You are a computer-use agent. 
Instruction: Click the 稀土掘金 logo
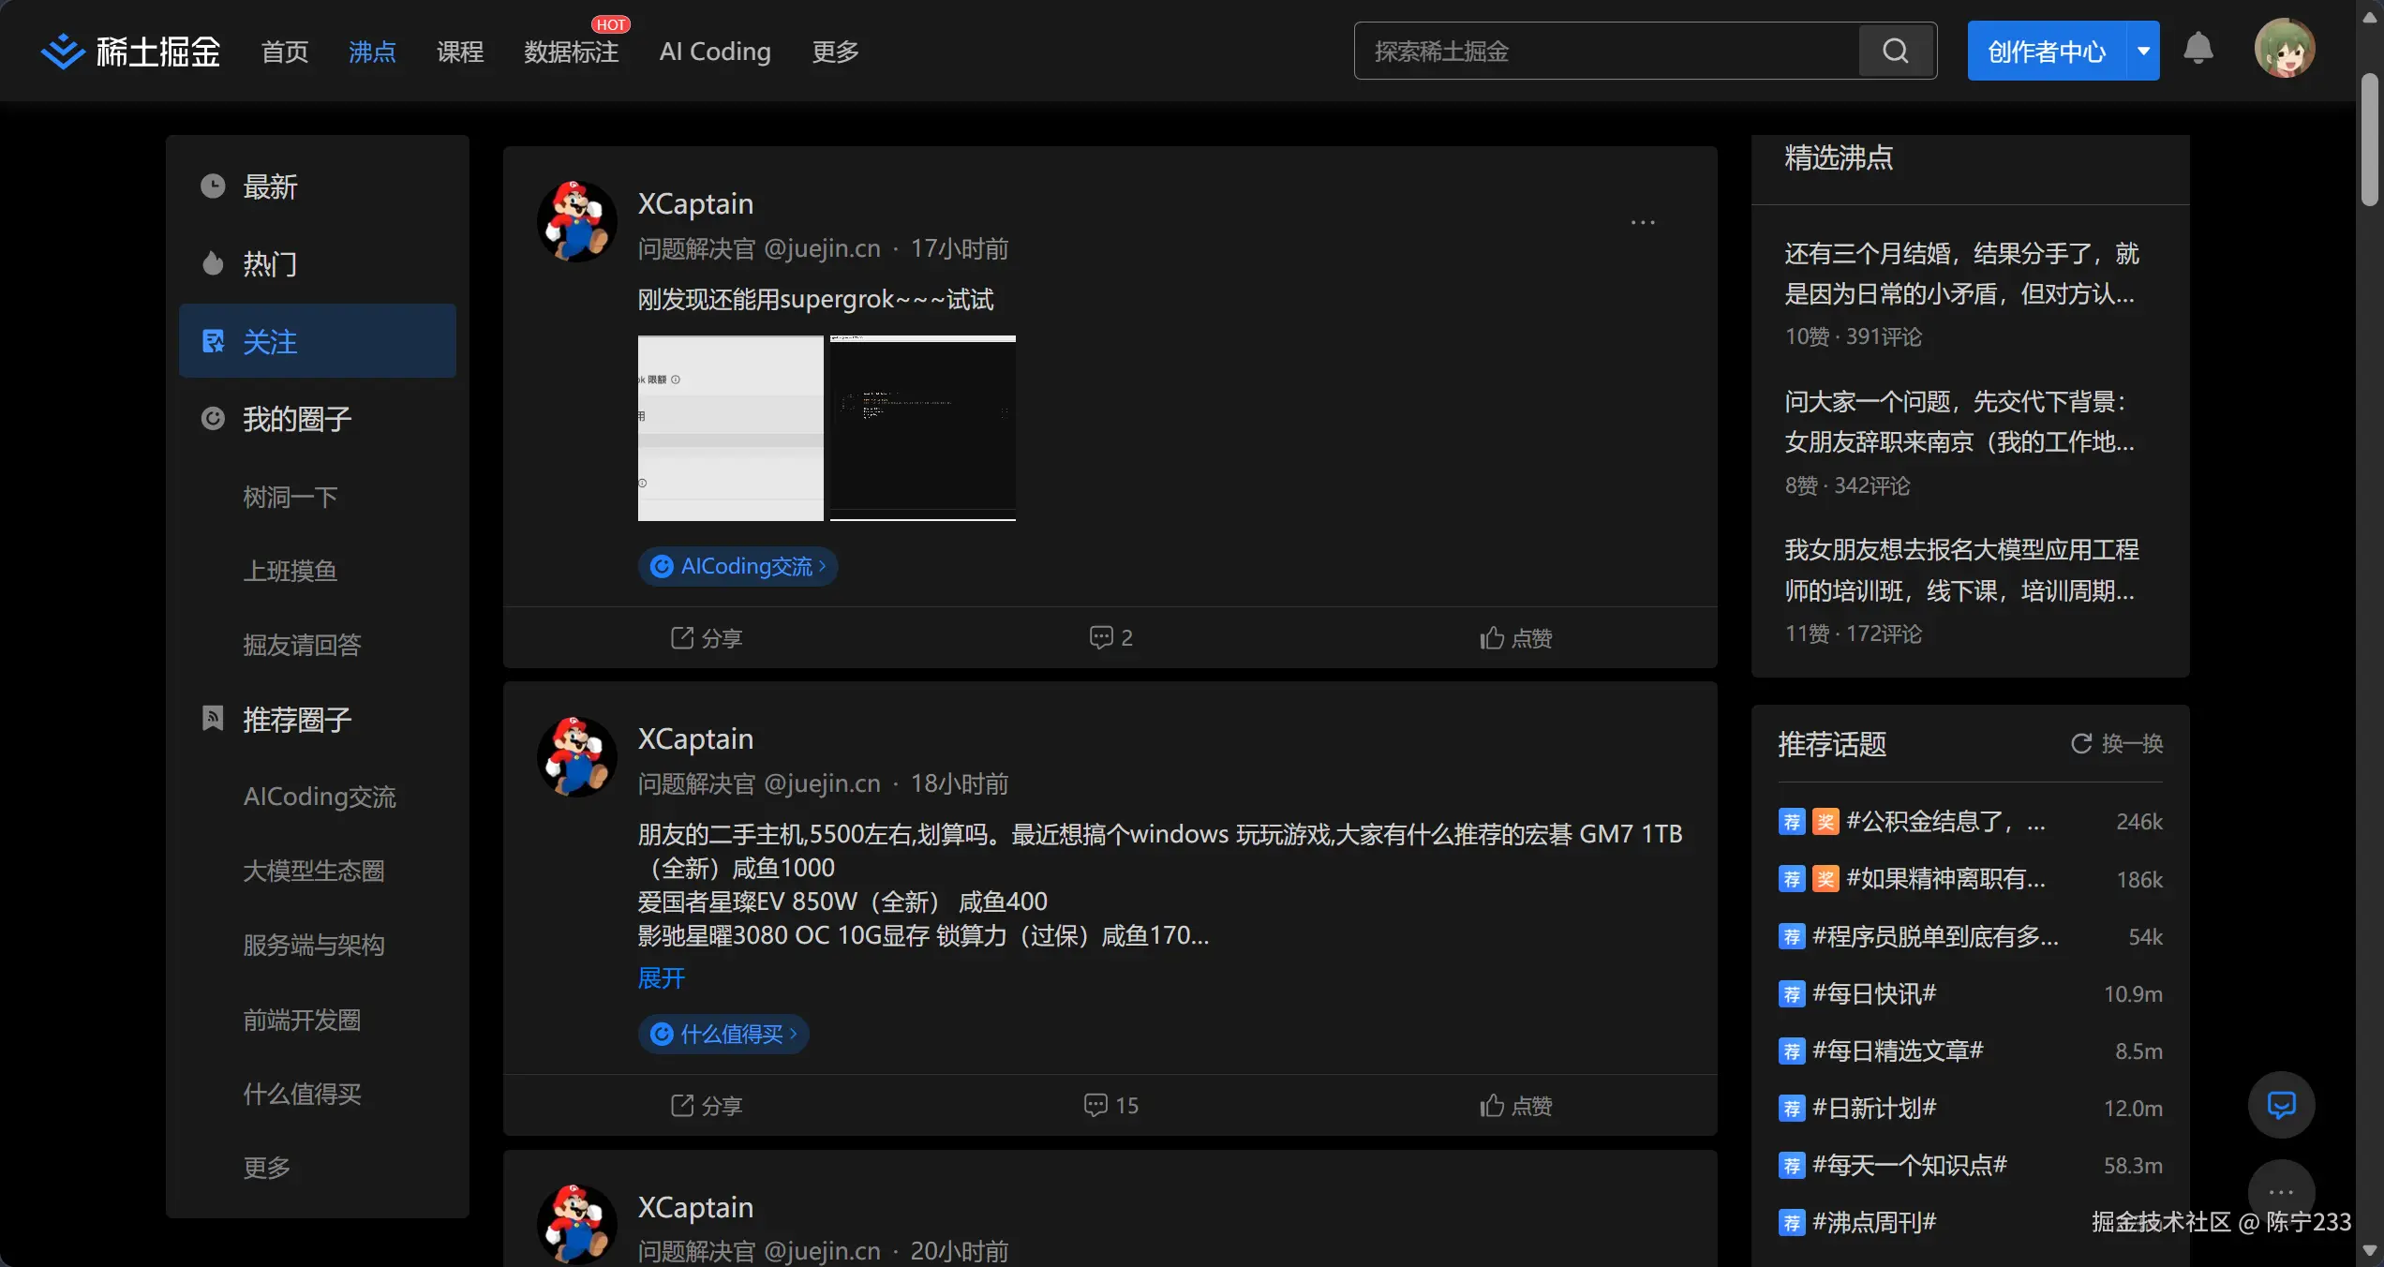tap(130, 52)
